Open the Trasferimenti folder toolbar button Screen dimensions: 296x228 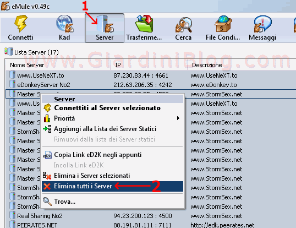[x=144, y=28]
